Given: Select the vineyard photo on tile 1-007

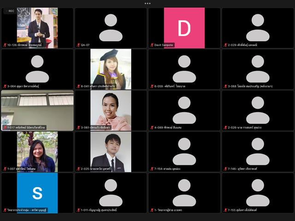Looking at the screenshot, I should 37,151.
